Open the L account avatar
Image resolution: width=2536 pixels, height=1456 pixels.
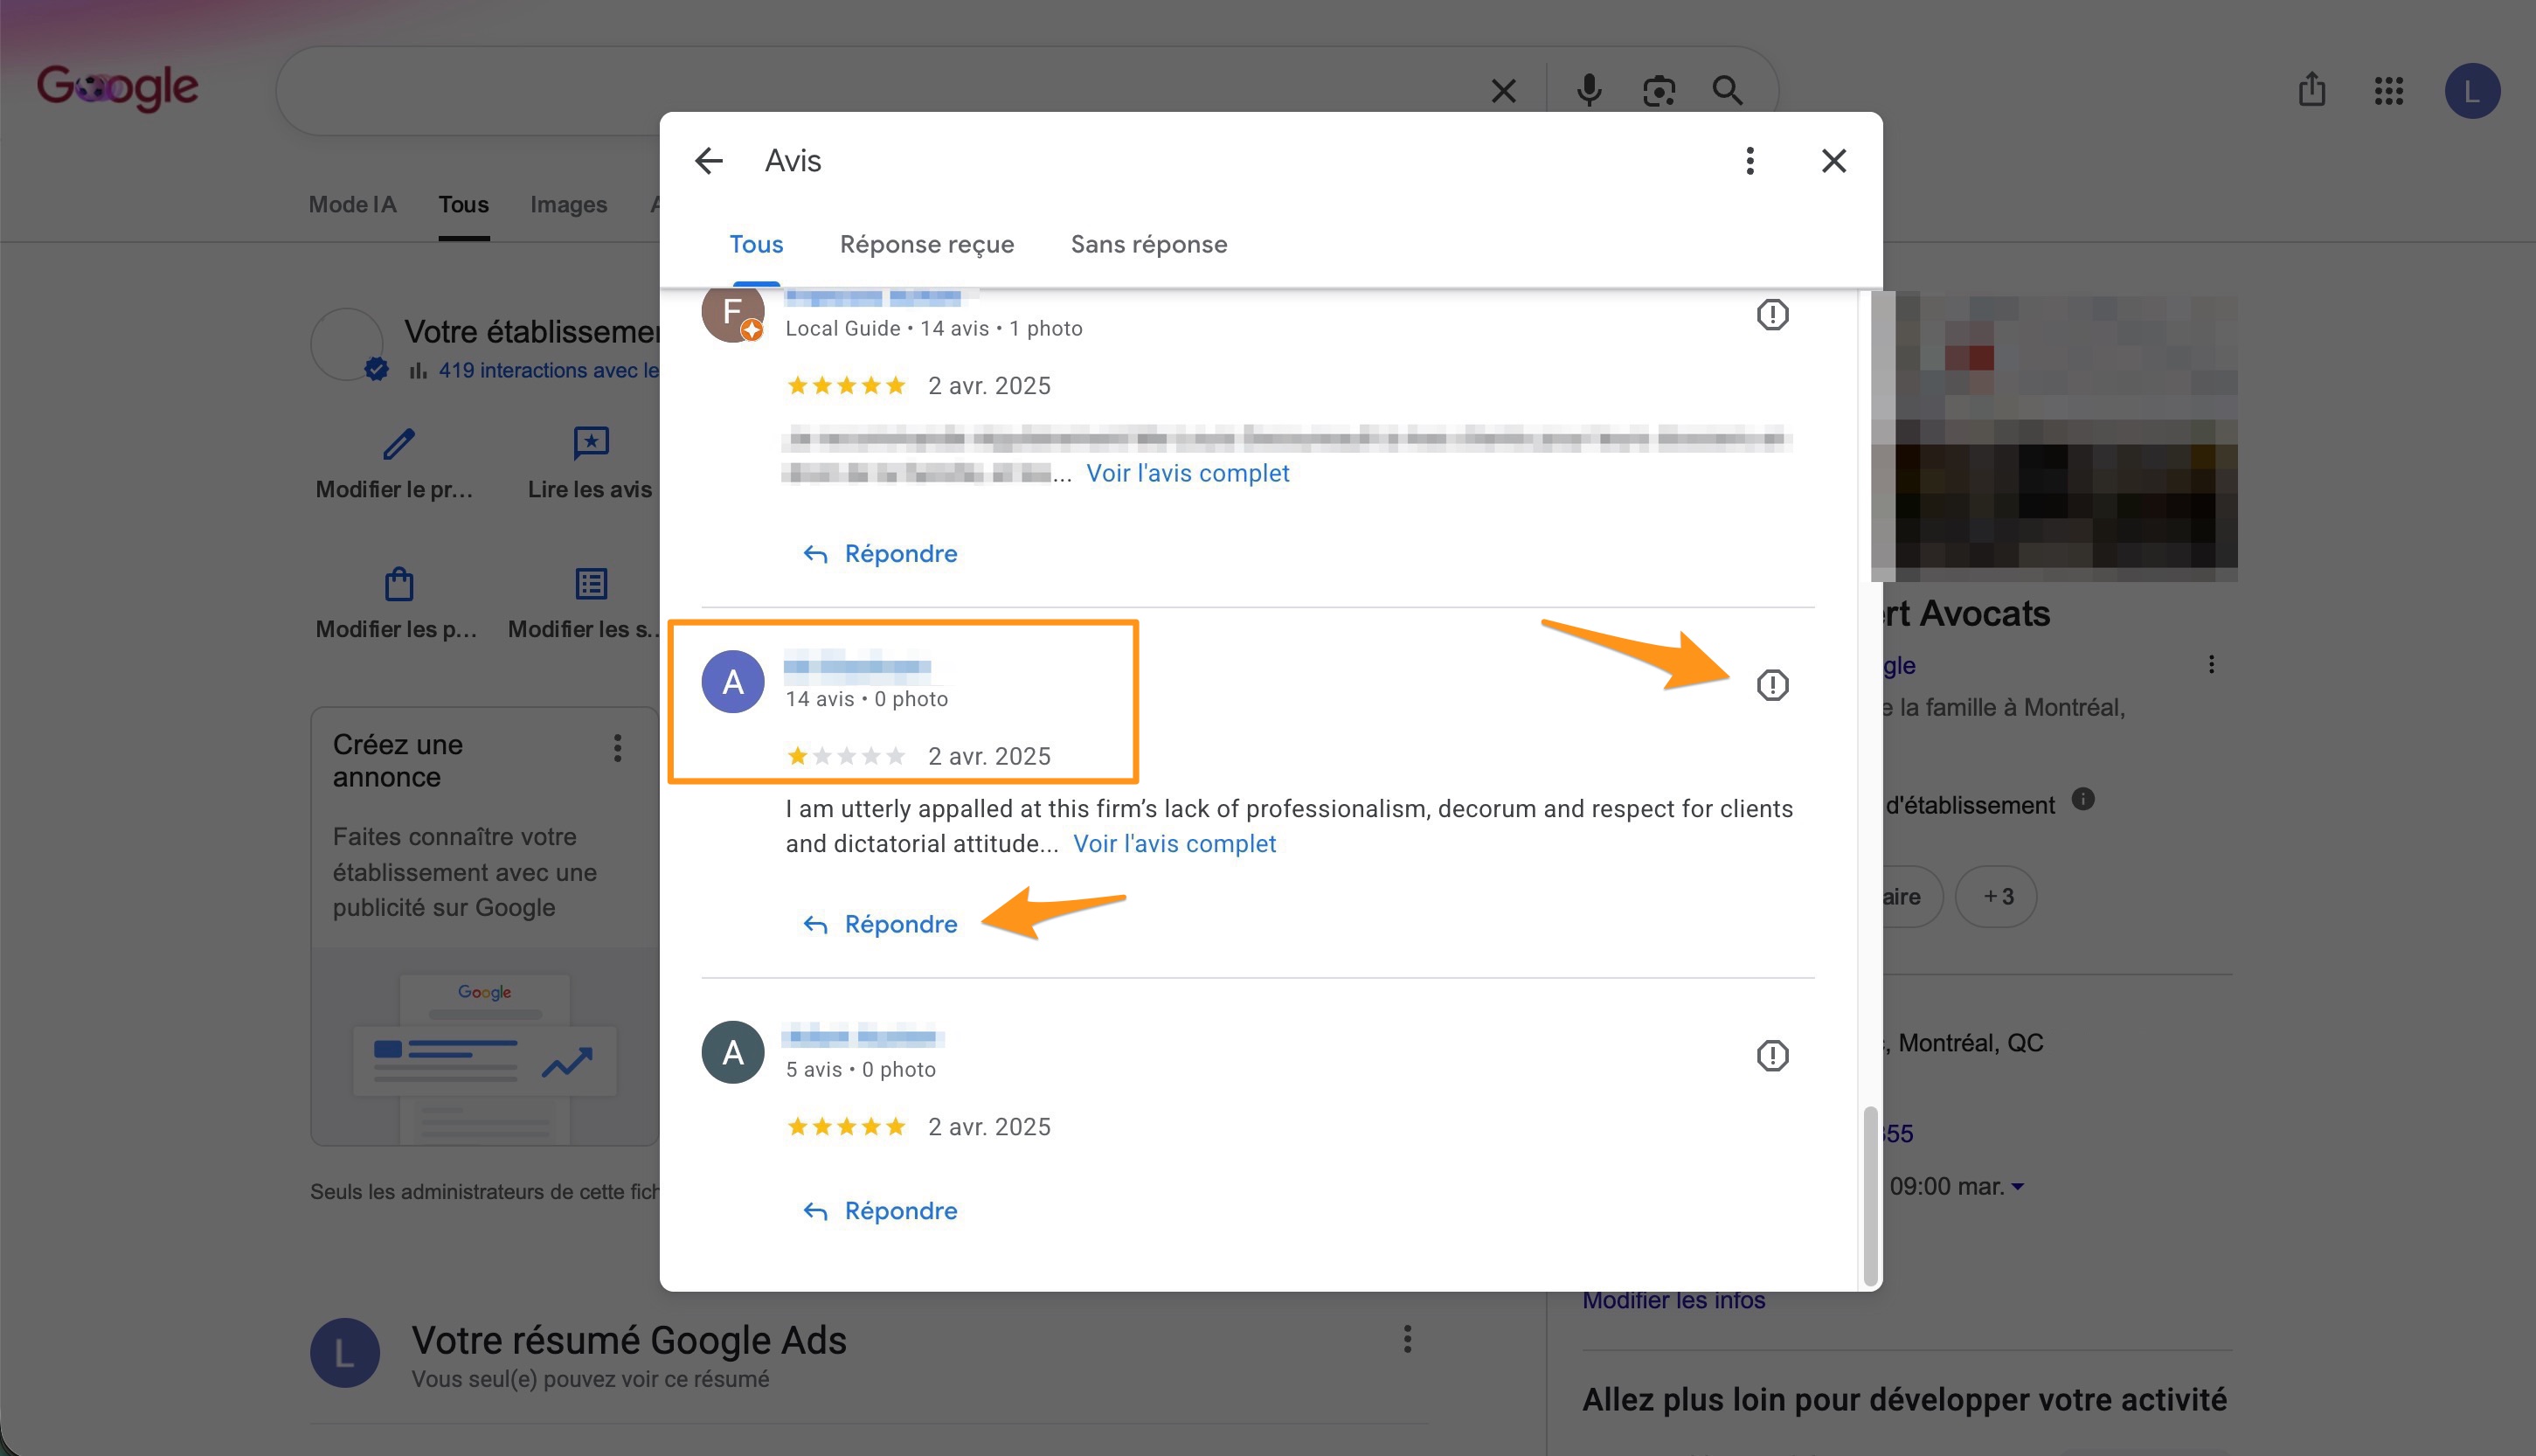(x=2472, y=91)
